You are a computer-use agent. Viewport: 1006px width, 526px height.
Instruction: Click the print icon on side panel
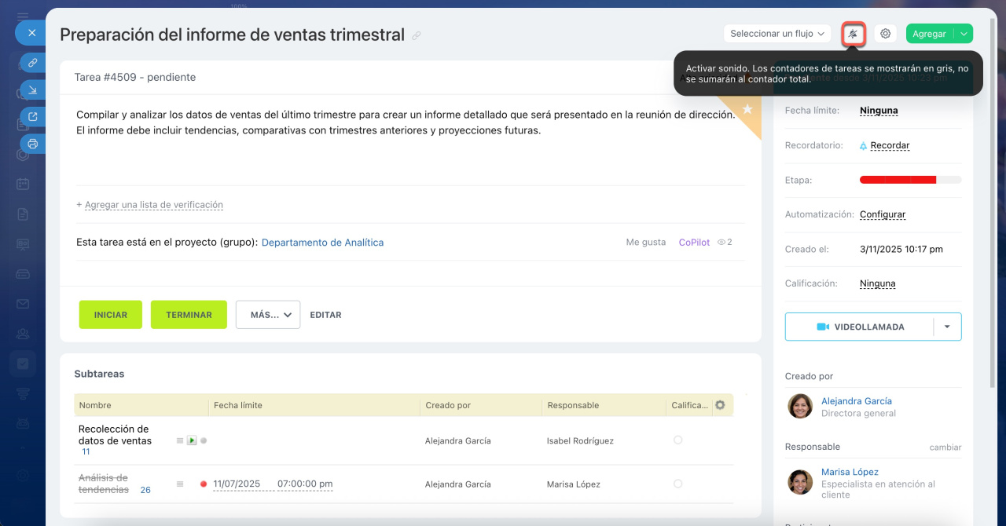(x=32, y=144)
